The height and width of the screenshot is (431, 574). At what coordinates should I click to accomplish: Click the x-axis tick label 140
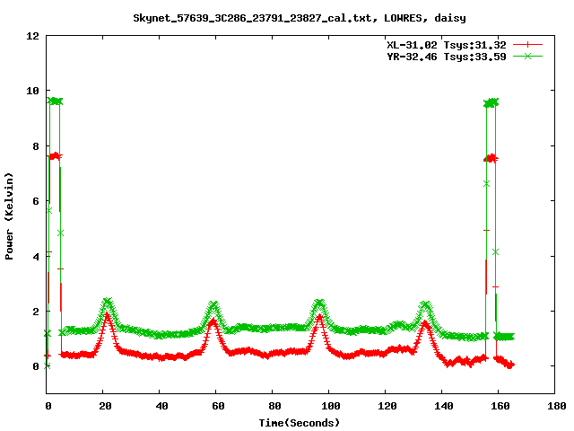(444, 406)
